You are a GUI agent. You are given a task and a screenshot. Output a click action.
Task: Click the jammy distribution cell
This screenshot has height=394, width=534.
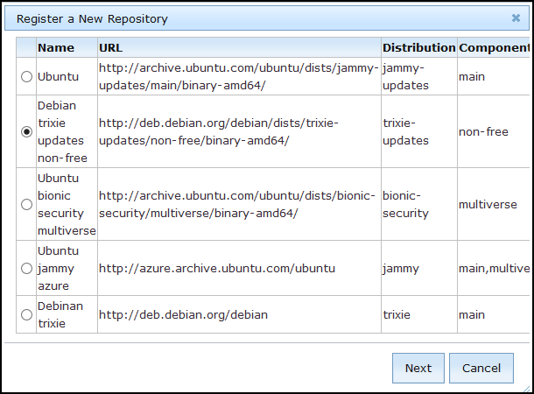[419, 268]
